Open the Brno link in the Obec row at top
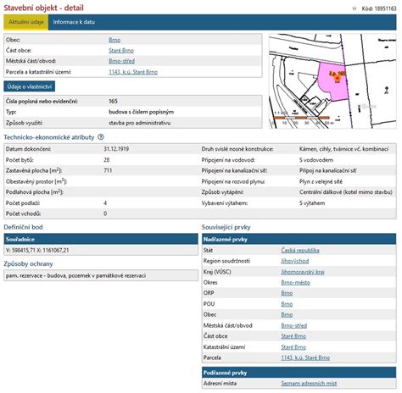The height and width of the screenshot is (393, 402). pyautogui.click(x=114, y=40)
